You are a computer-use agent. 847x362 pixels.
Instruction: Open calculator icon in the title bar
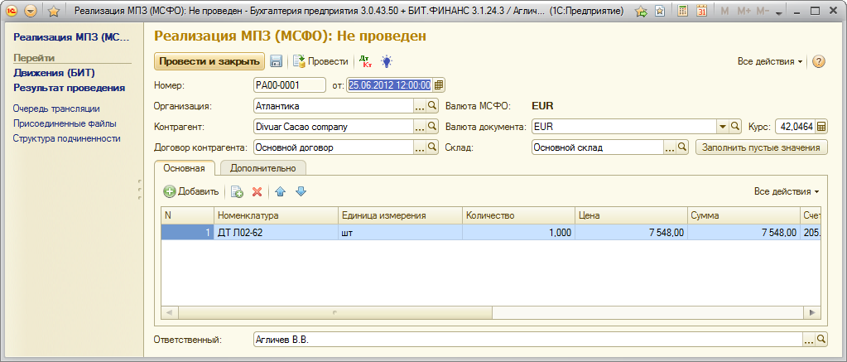point(681,12)
